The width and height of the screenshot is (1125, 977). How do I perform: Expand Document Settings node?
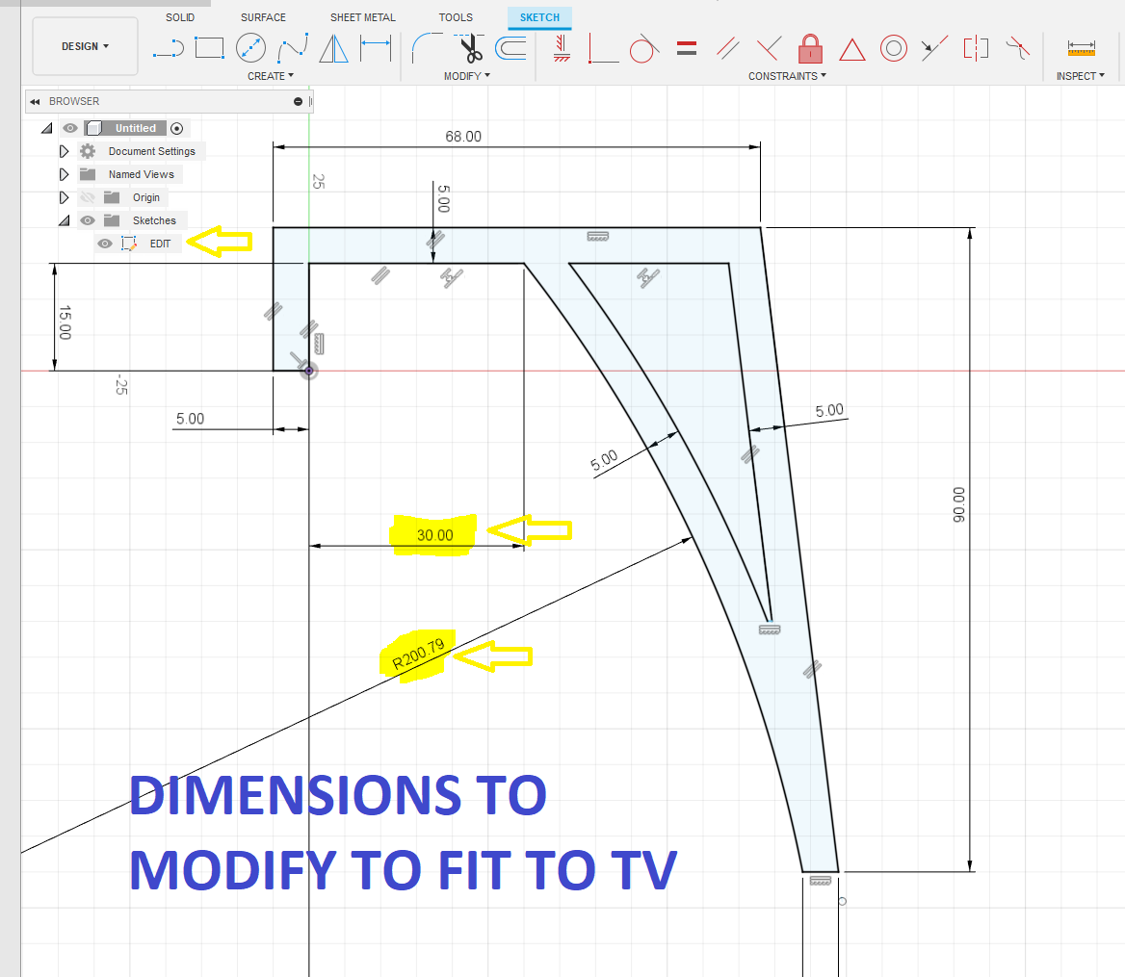tap(64, 151)
